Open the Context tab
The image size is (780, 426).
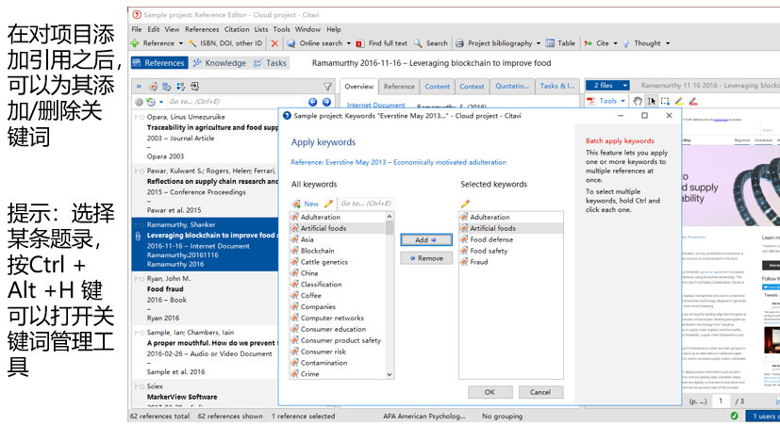[472, 86]
